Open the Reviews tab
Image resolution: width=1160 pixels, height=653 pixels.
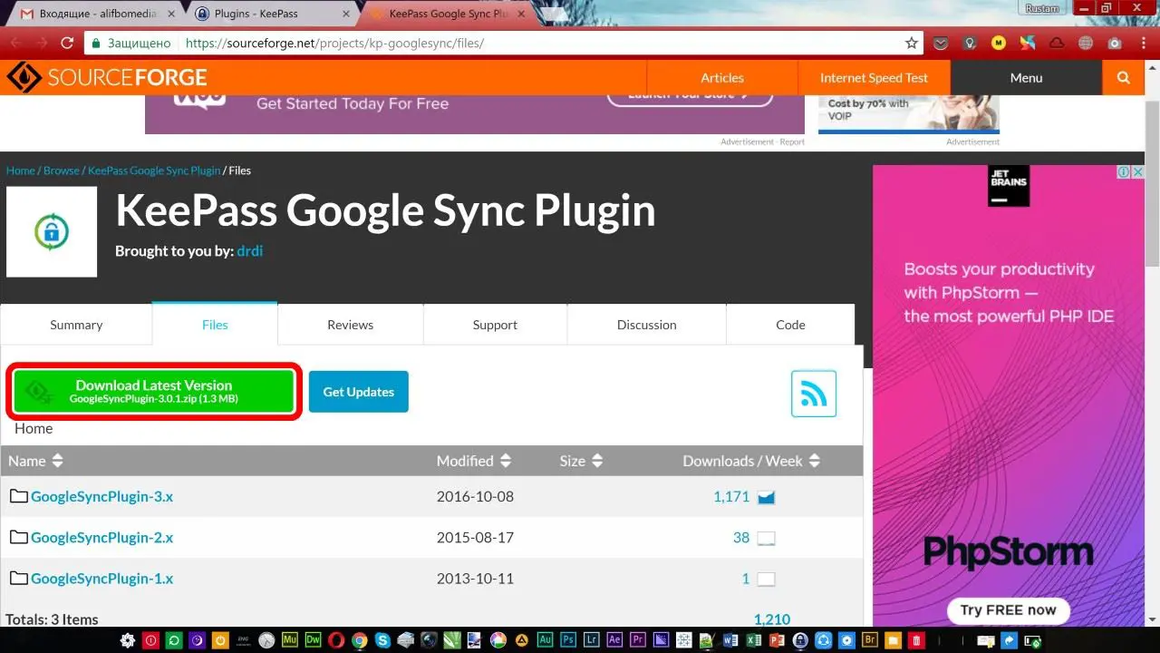coord(350,325)
